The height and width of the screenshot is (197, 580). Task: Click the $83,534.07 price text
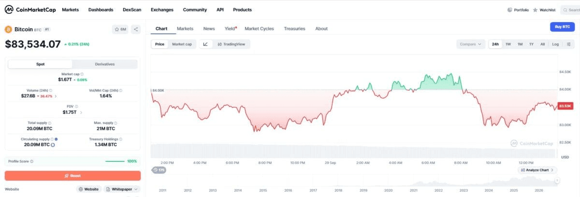coord(33,44)
